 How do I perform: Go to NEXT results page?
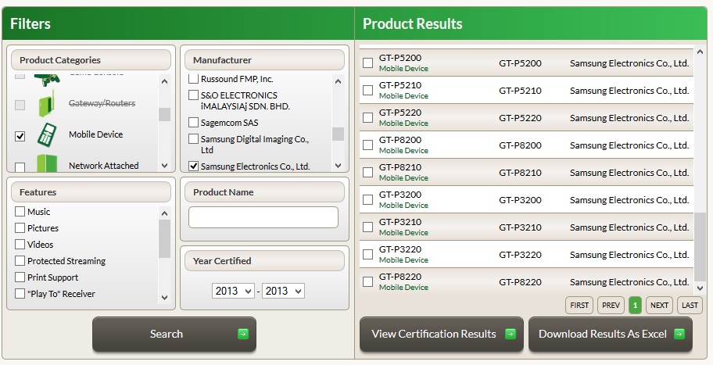point(659,306)
